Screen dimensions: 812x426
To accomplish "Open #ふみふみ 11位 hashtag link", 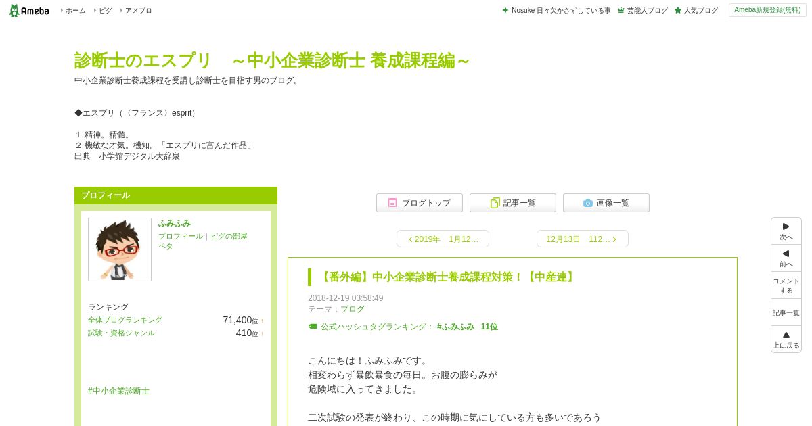I will click(468, 327).
